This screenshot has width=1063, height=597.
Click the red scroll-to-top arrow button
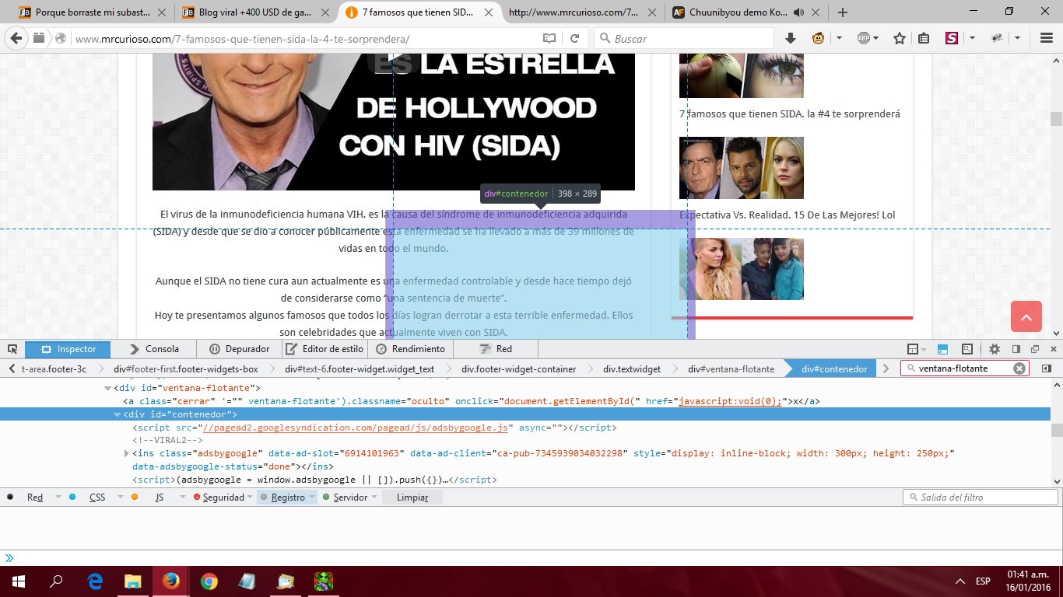click(x=1026, y=316)
